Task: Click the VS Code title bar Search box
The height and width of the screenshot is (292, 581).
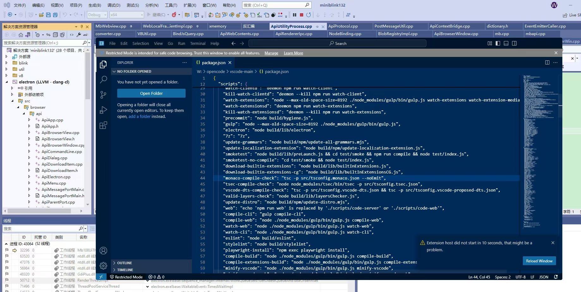Action: click(x=337, y=43)
